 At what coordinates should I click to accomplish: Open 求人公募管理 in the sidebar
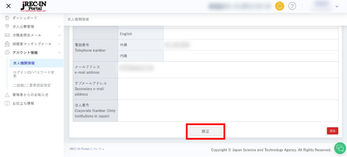23,26
